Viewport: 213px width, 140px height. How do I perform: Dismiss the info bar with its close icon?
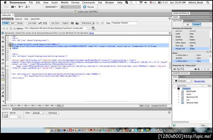tap(170, 33)
